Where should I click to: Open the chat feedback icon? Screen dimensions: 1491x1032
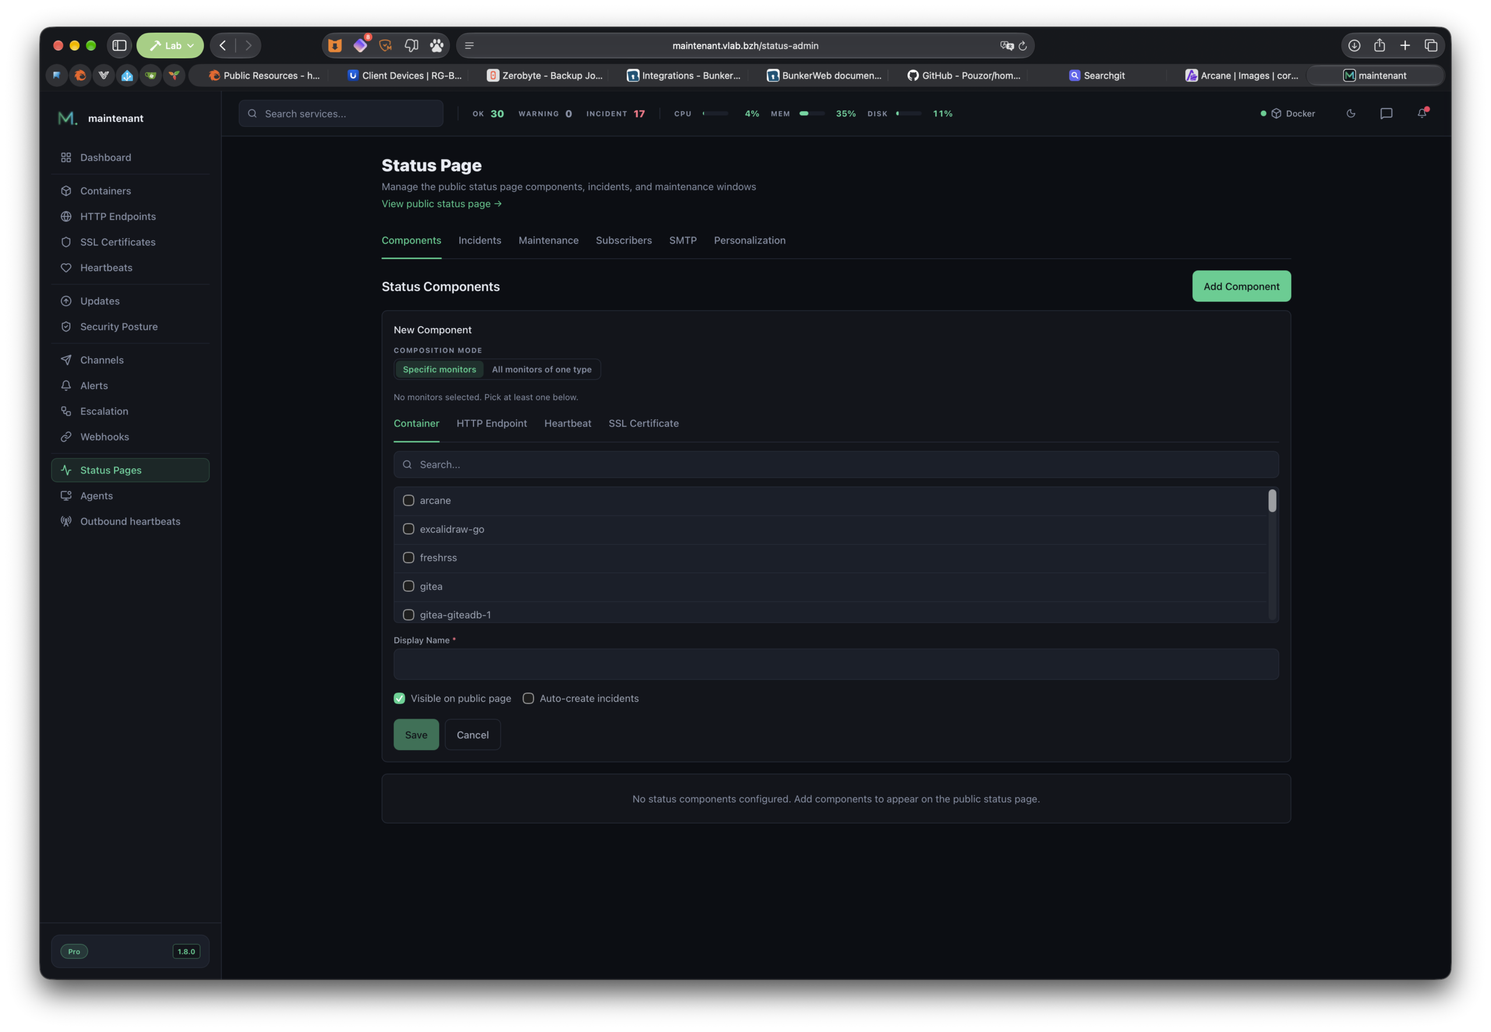pyautogui.click(x=1386, y=113)
